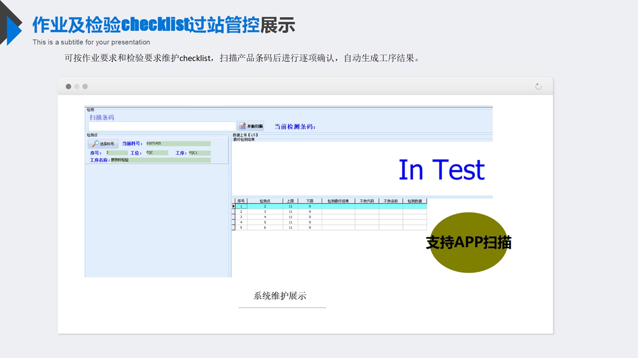Click the 工位 field showing FQC
The height and width of the screenshot is (358, 638).
[156, 153]
